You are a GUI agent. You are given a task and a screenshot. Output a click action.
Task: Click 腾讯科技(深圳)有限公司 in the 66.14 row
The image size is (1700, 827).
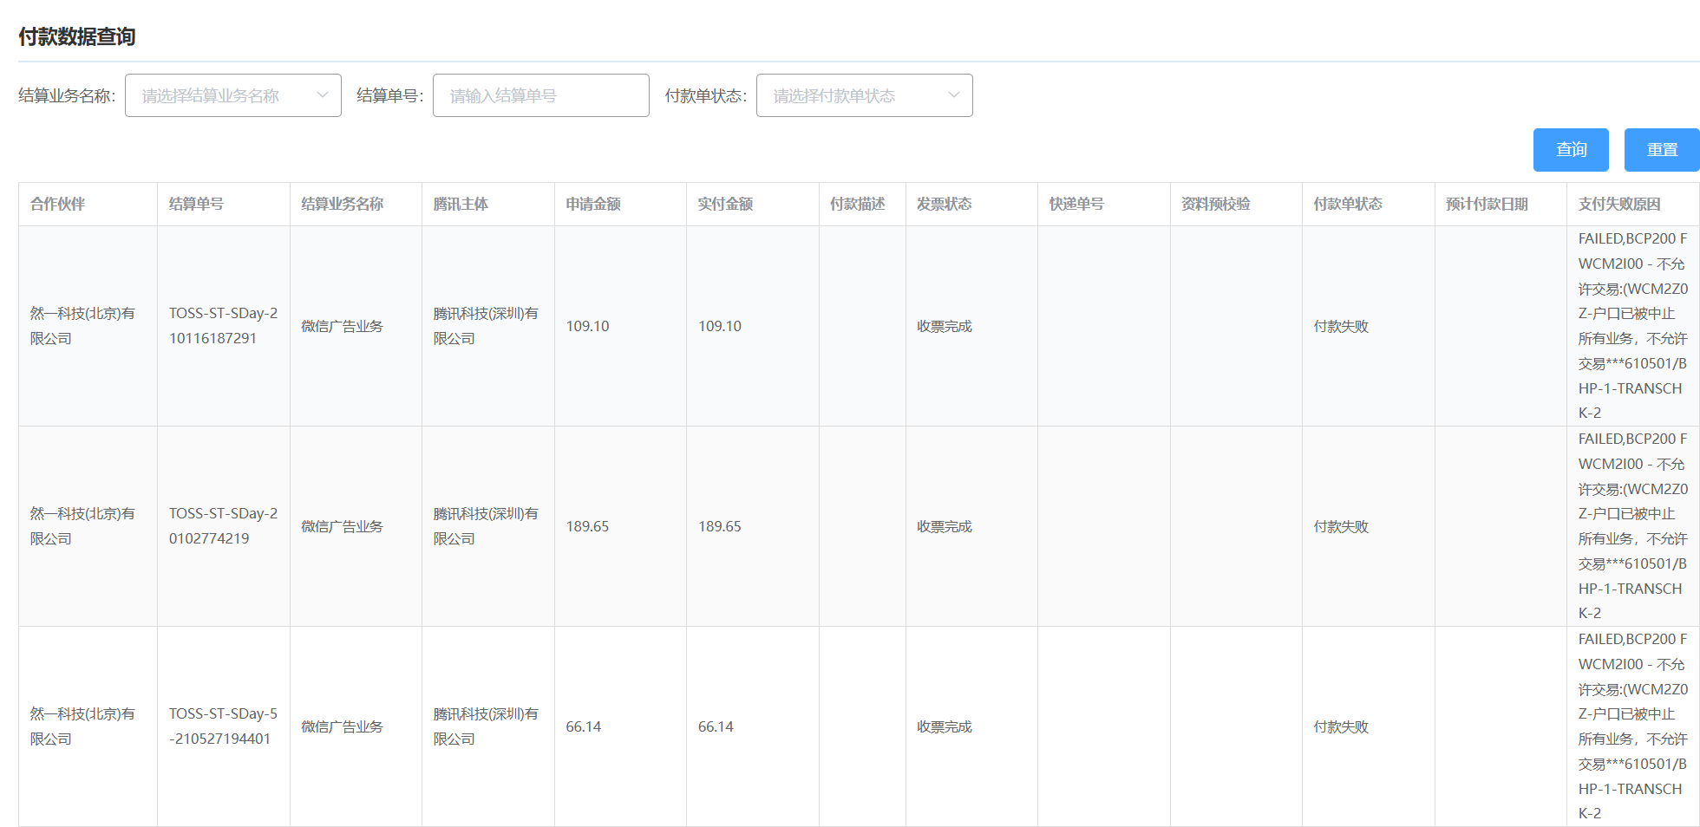pos(486,726)
